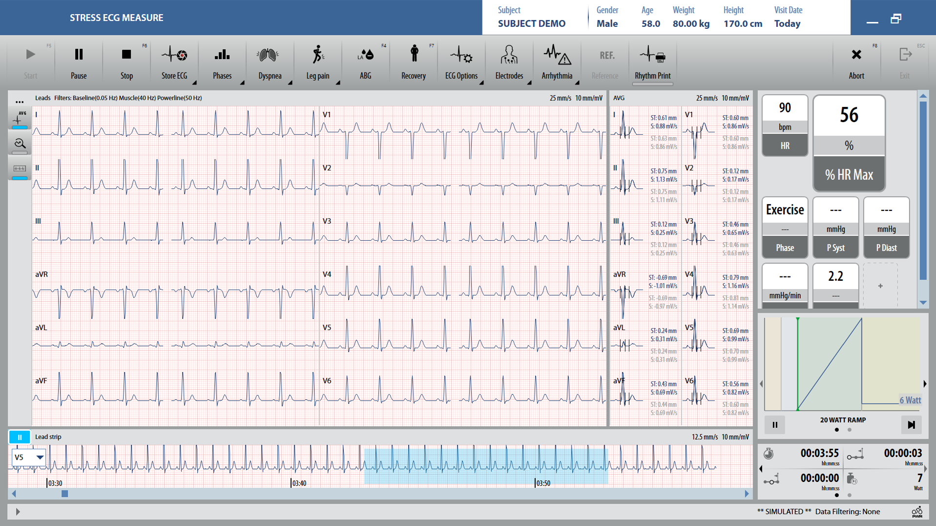The image size is (936, 526).
Task: Expand the bottom status bar arrow
Action: pyautogui.click(x=18, y=512)
